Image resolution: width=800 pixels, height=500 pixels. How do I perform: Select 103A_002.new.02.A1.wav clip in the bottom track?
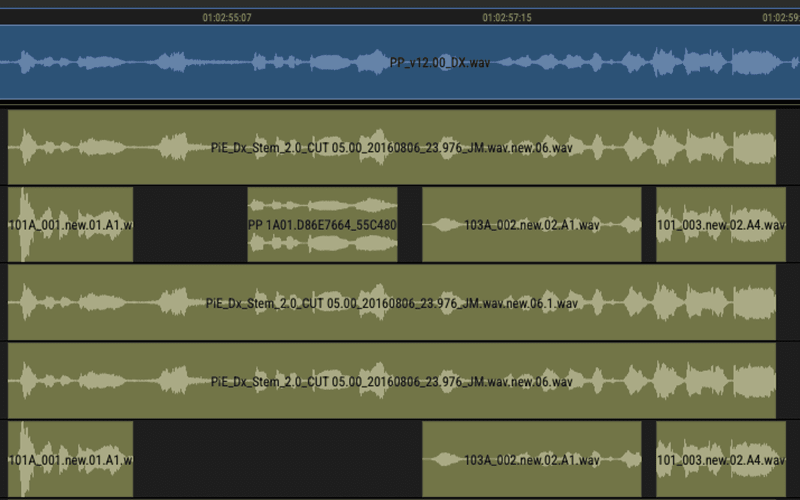(531, 459)
